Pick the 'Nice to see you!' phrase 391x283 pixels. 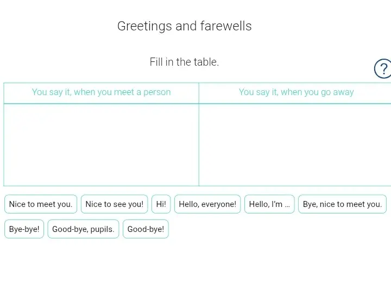pos(114,204)
